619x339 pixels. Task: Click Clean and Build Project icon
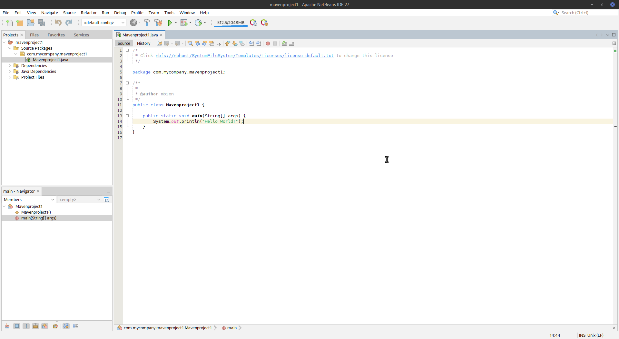158,23
